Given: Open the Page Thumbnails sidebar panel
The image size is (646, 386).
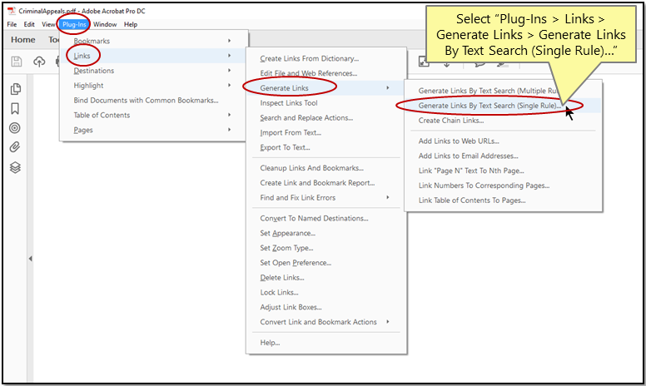Looking at the screenshot, I should 15,90.
